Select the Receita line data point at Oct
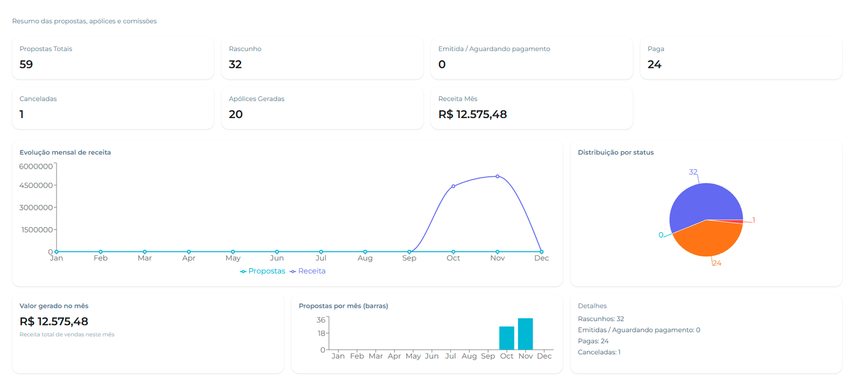Screen dimensions: 857x388 coord(453,186)
